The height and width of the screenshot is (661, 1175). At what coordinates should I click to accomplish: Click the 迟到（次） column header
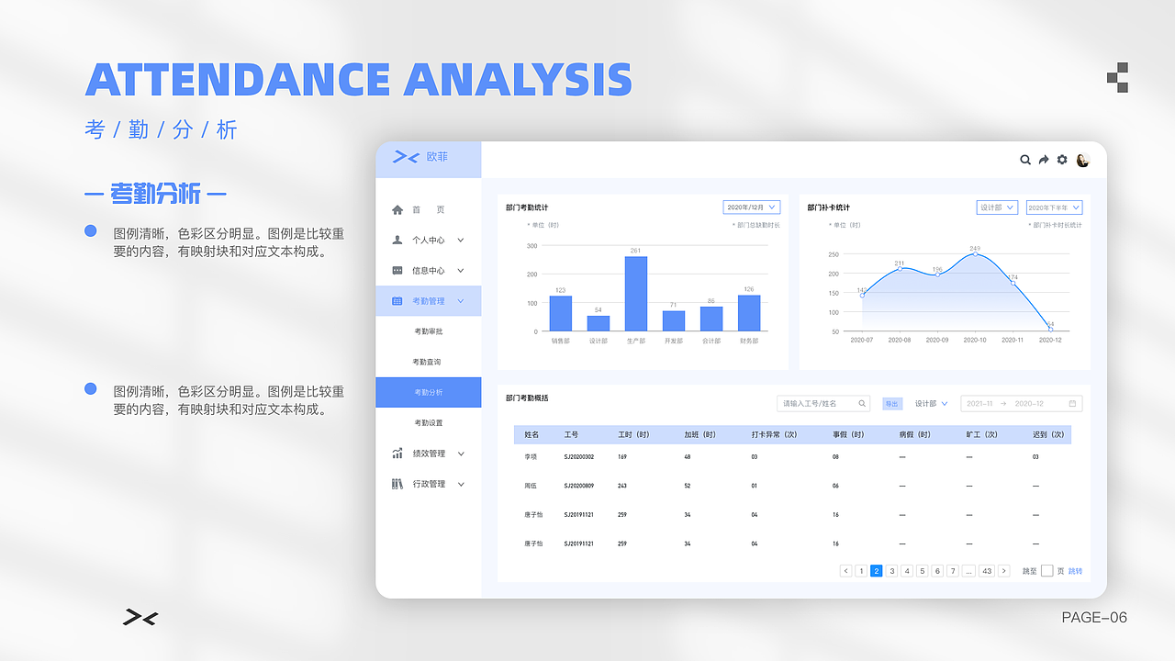1048,434
